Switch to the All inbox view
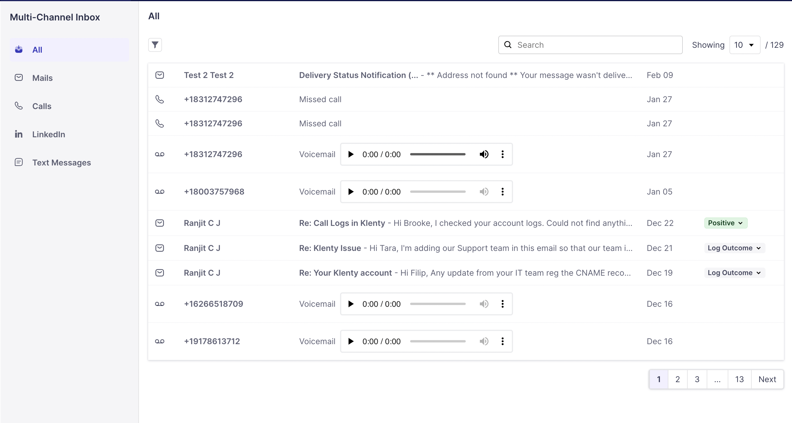Viewport: 792px width, 423px height. click(37, 49)
